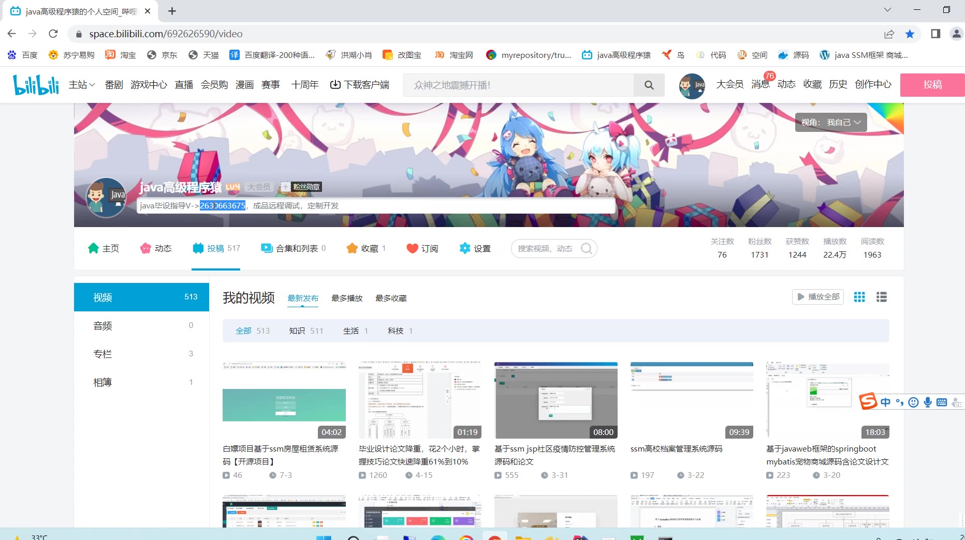The width and height of the screenshot is (965, 540).
Task: Click the 播放全部 button
Action: point(818,297)
